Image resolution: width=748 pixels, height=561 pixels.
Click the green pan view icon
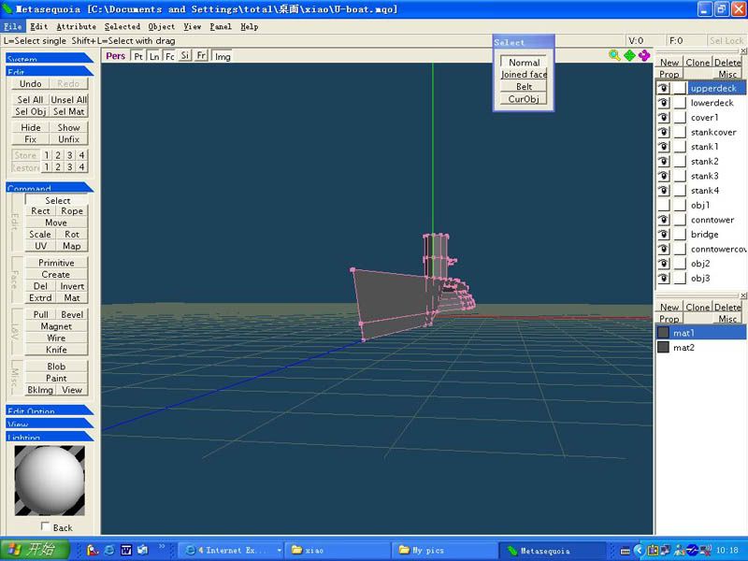click(629, 55)
